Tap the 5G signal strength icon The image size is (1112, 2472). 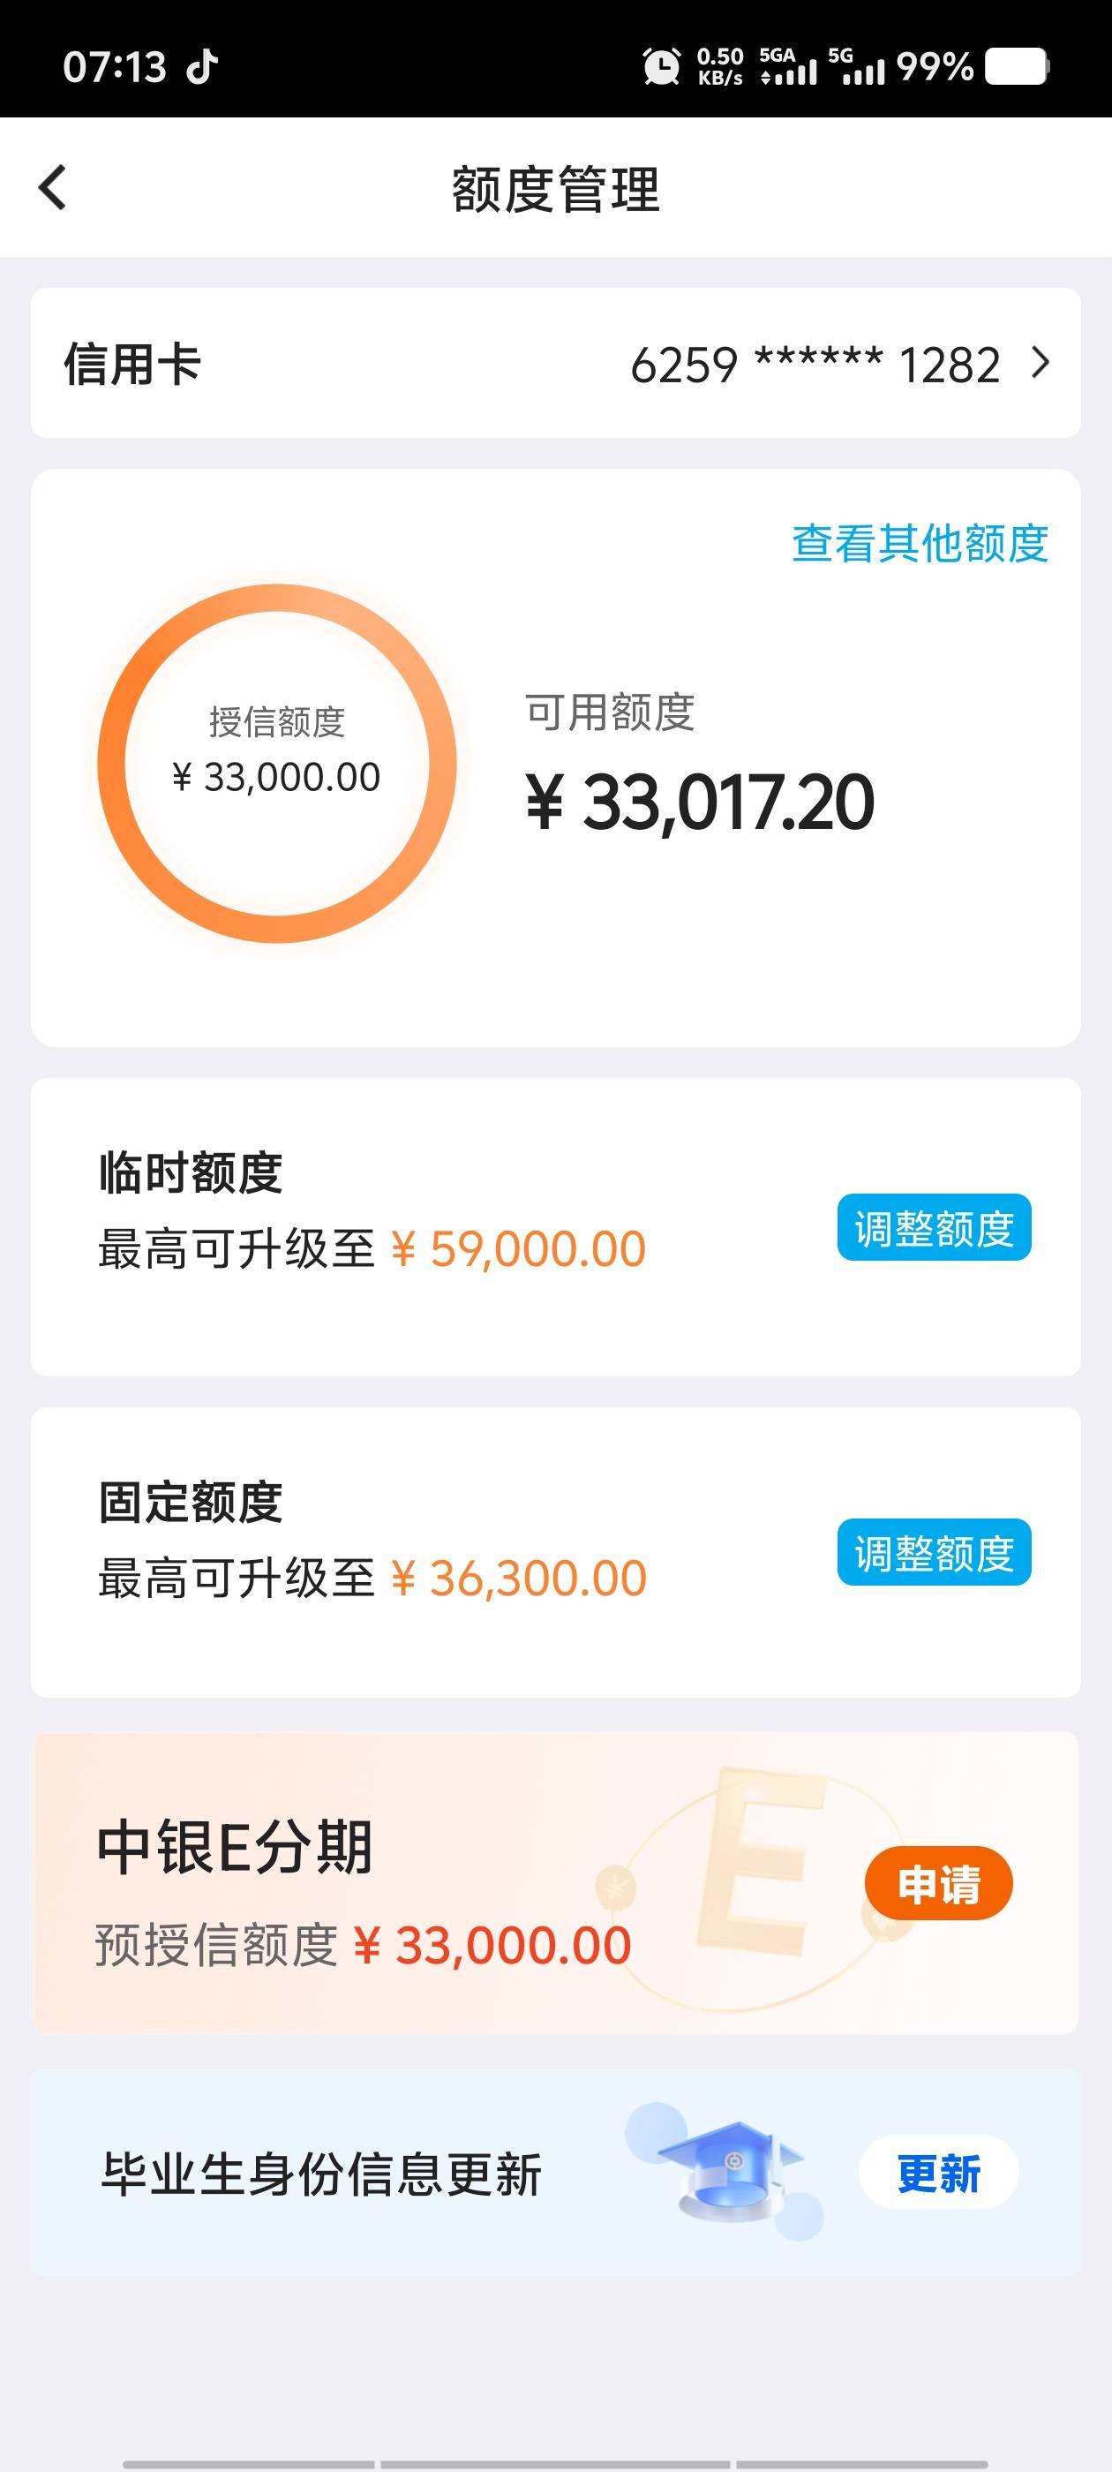point(857,66)
